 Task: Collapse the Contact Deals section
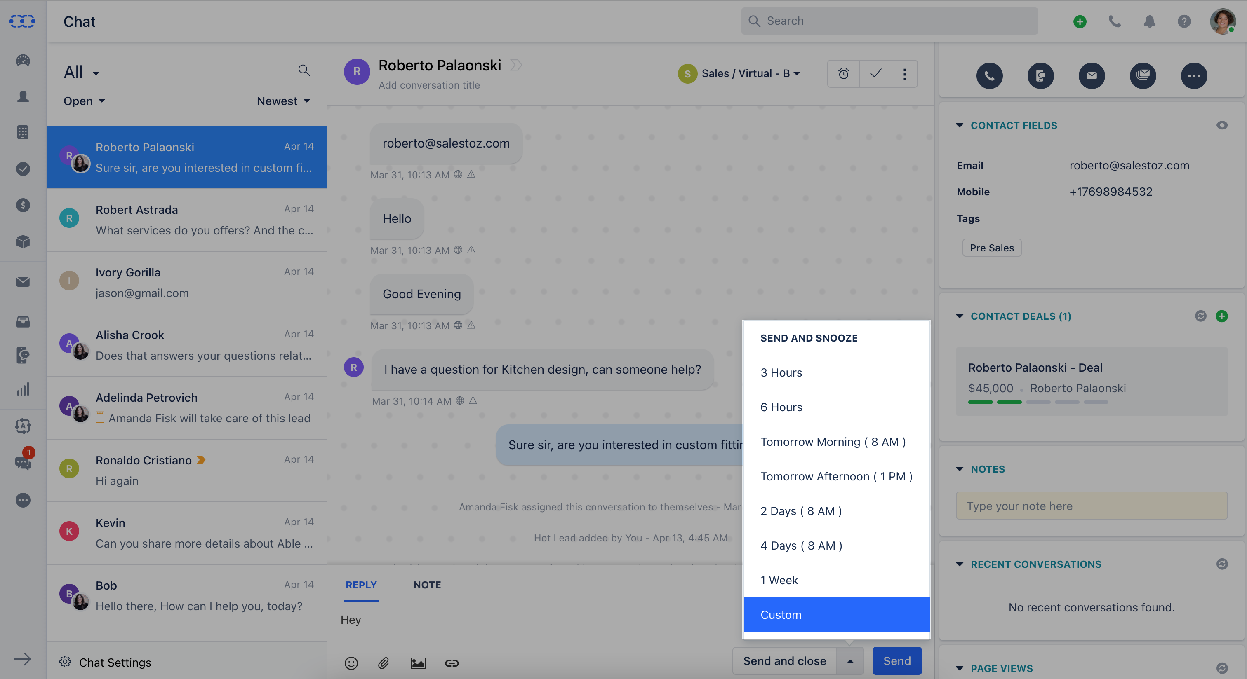960,316
